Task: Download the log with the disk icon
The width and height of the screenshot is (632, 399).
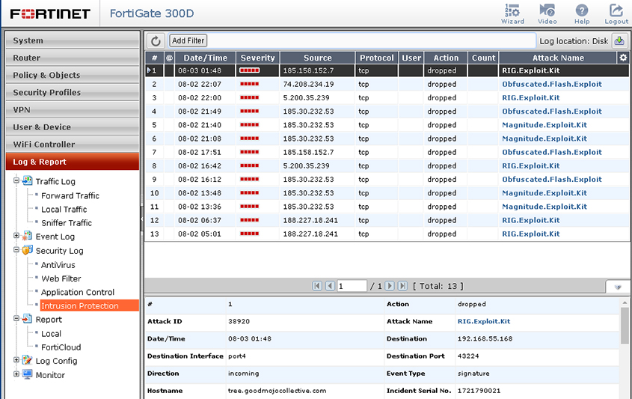Action: point(619,40)
